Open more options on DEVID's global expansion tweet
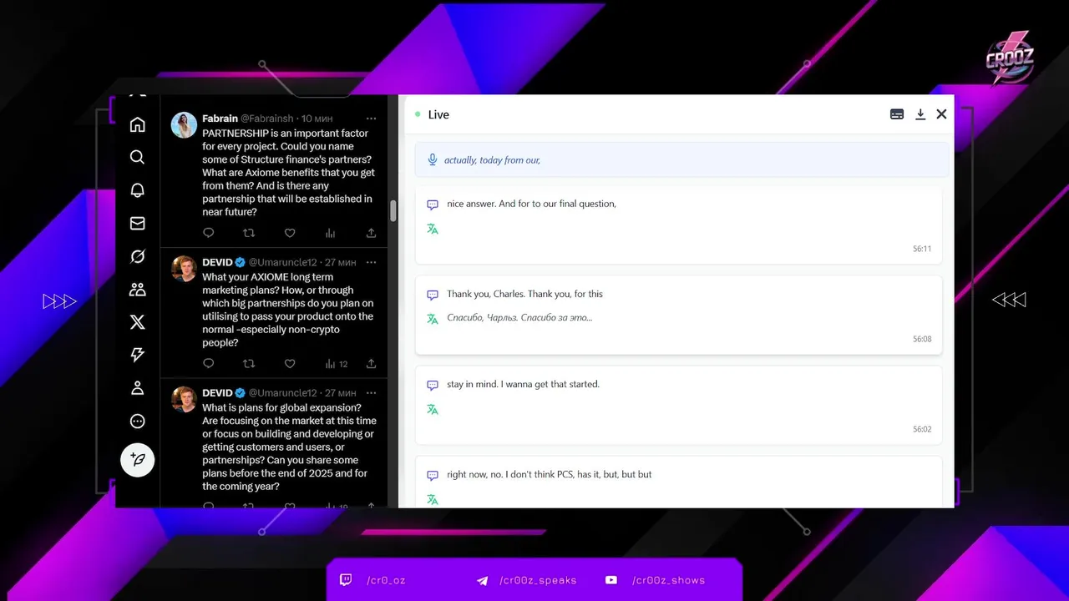Image resolution: width=1069 pixels, height=601 pixels. click(x=371, y=392)
